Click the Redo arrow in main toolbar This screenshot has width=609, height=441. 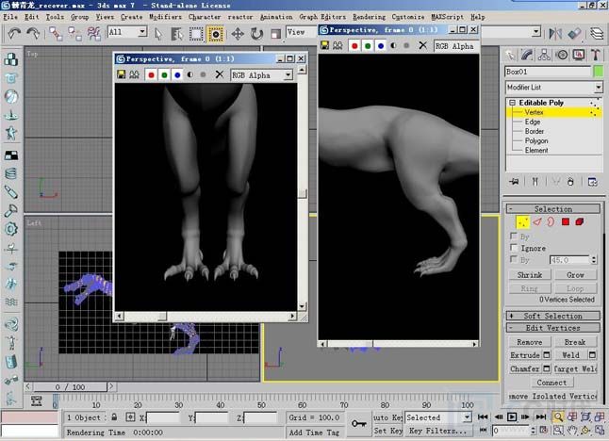[x=33, y=34]
